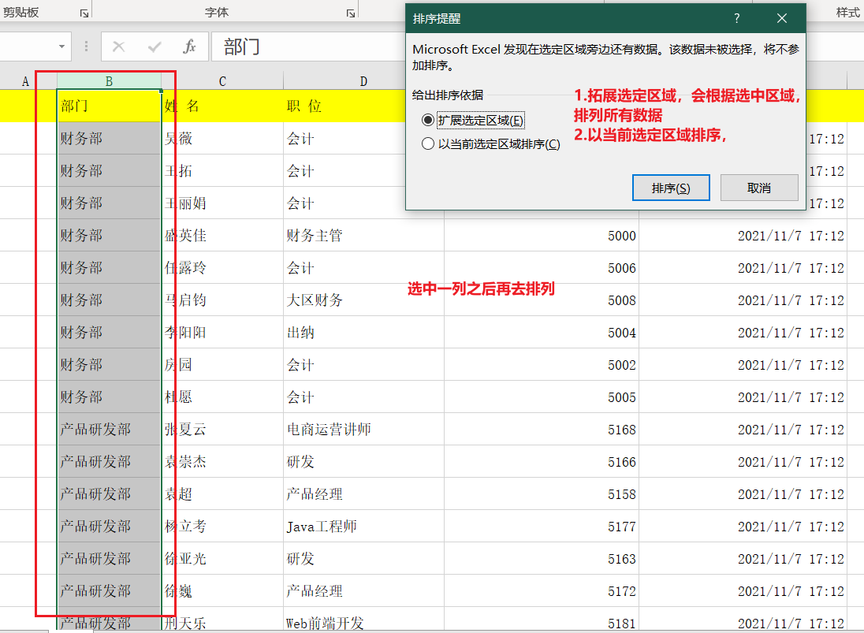Click the cell with value 5166
The width and height of the screenshot is (864, 633).
542,462
